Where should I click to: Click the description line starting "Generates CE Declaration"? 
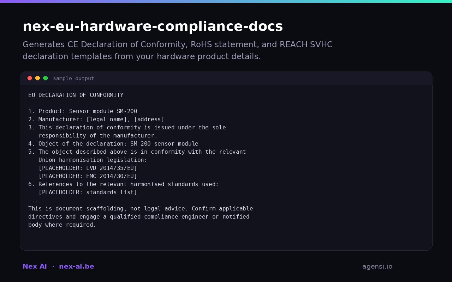[x=178, y=45]
